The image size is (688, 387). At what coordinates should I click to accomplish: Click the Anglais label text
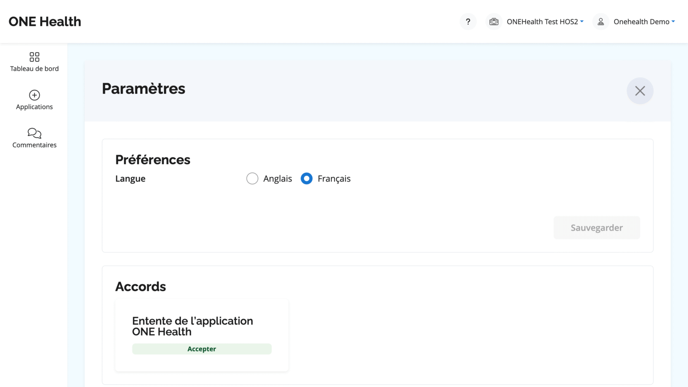point(278,178)
